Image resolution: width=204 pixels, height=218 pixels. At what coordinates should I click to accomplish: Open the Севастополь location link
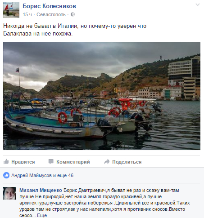point(51,14)
